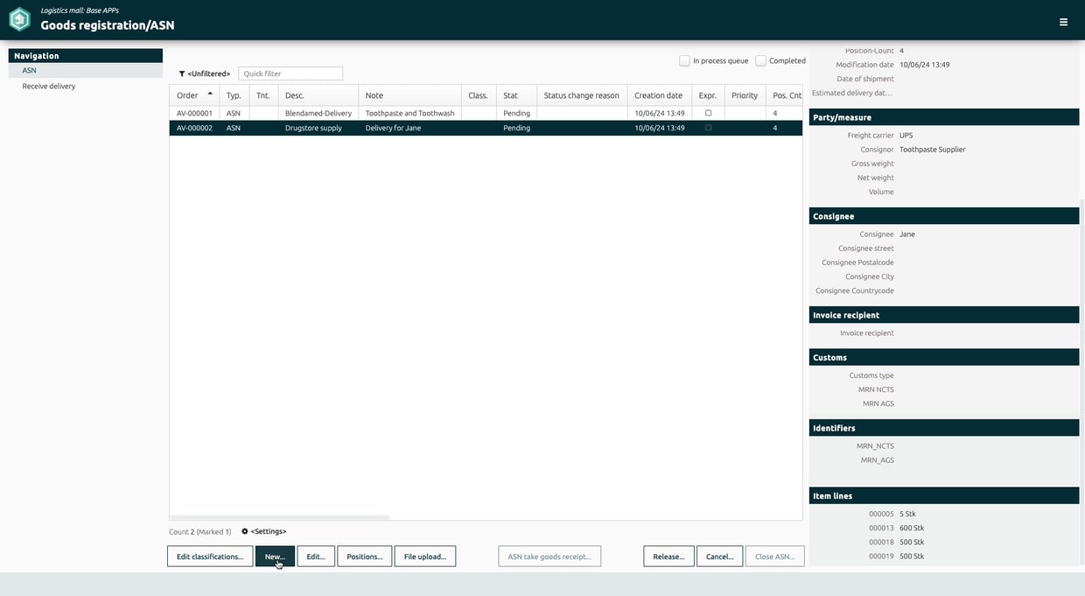Toggle Expr. checkbox for AV-000001
This screenshot has height=596, width=1085.
point(708,113)
